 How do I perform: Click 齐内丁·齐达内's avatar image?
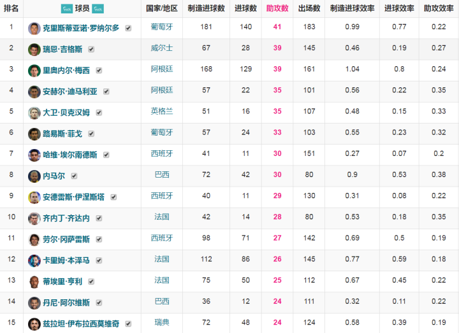point(34,218)
